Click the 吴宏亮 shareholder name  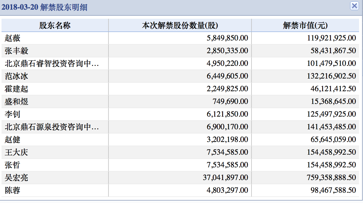pyautogui.click(x=16, y=178)
